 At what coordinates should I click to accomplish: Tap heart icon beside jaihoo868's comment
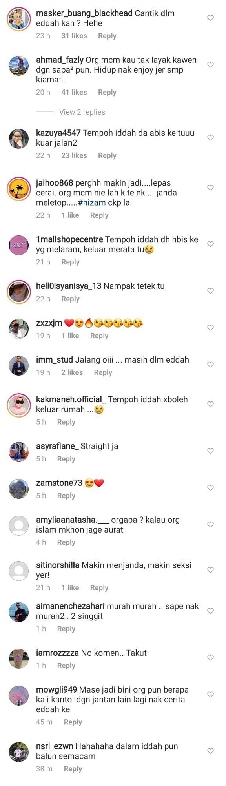coord(210,188)
